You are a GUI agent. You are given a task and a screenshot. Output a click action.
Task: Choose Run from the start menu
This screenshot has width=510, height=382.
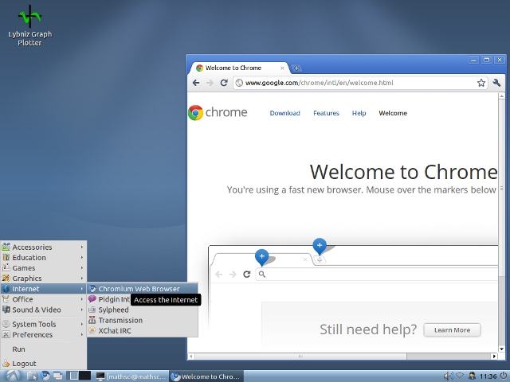(x=43, y=349)
